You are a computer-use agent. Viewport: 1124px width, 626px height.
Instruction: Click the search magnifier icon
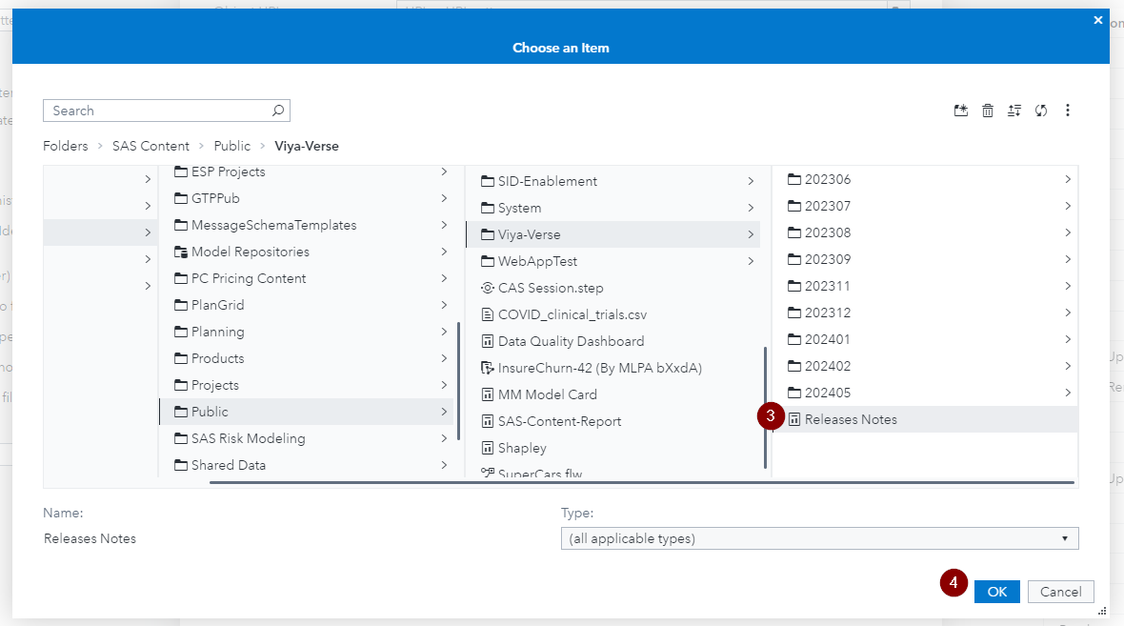276,110
